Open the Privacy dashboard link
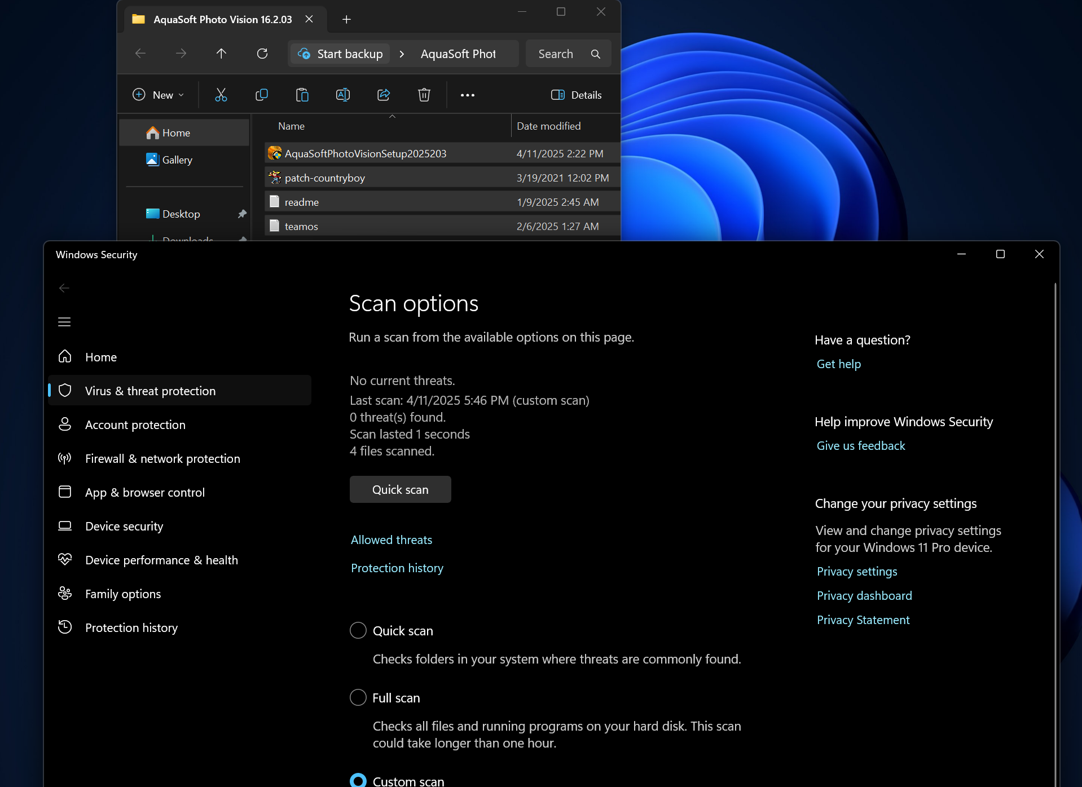 864,595
